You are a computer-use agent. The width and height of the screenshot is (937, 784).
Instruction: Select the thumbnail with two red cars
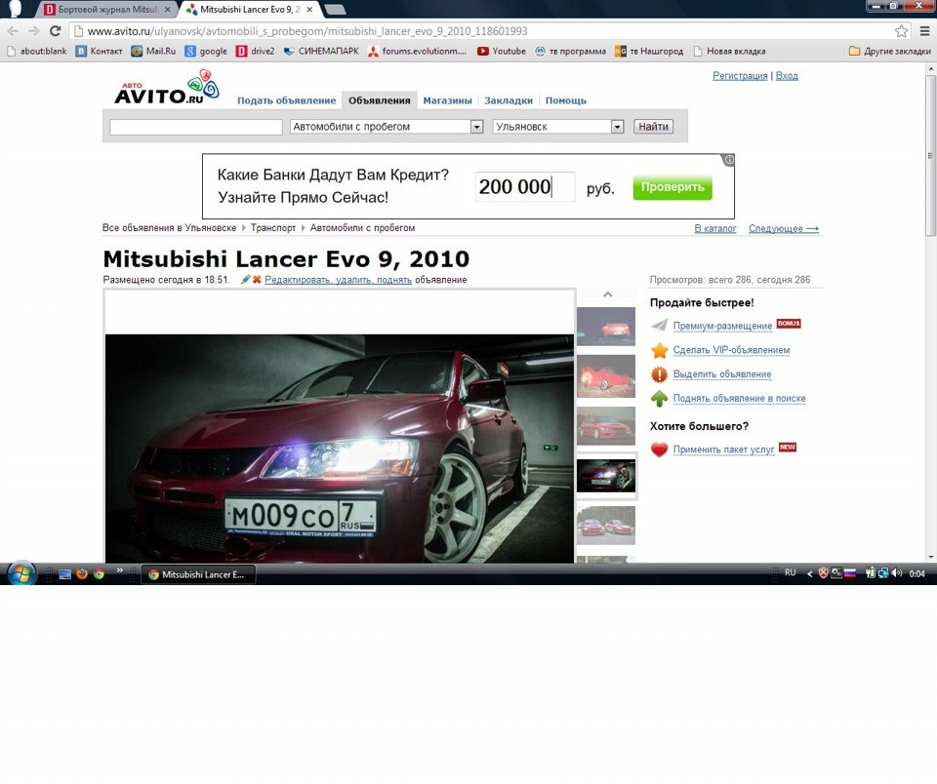[606, 526]
